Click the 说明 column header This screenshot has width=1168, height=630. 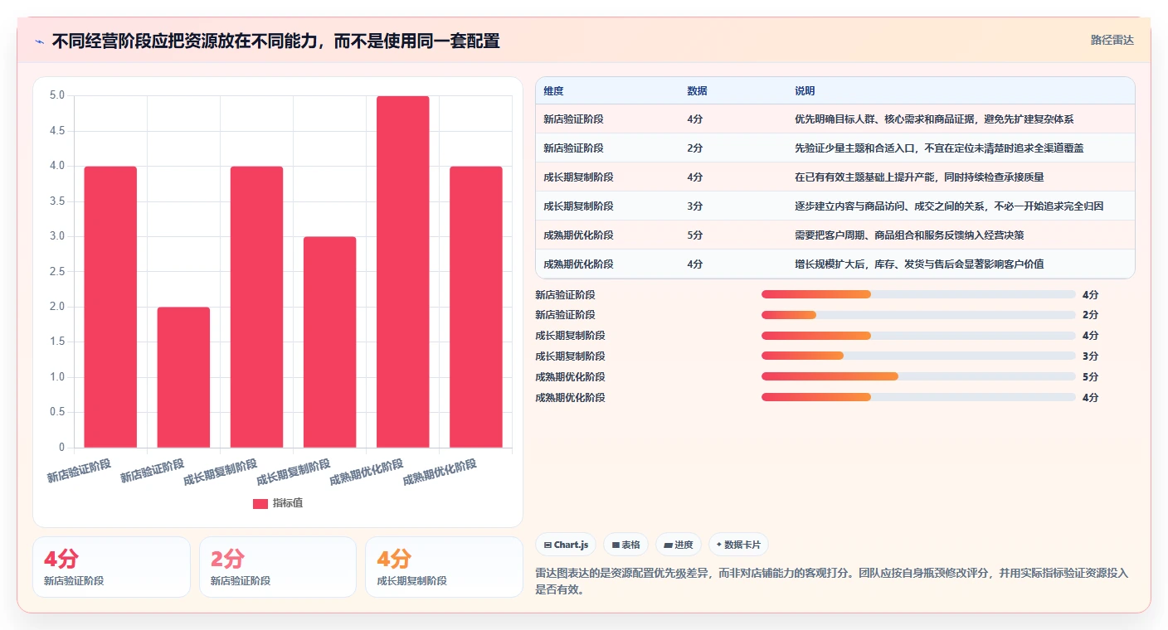805,91
